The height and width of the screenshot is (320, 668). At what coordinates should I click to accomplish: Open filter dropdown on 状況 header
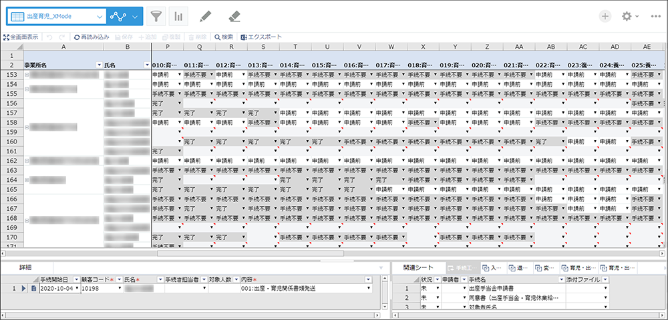[x=437, y=279]
